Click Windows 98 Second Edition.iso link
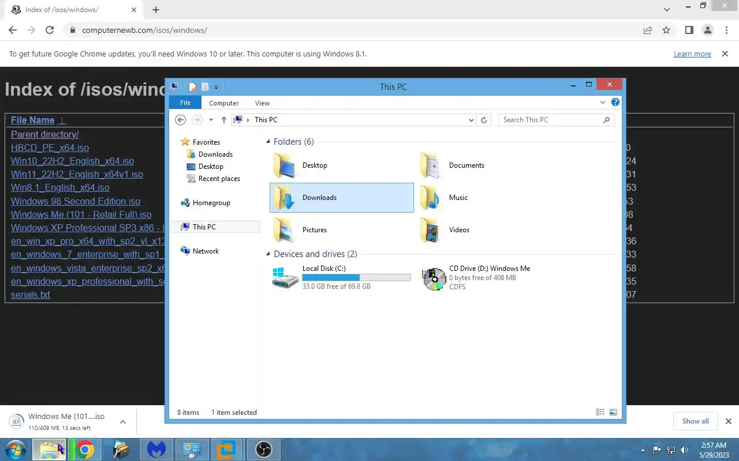The height and width of the screenshot is (461, 739). click(76, 201)
